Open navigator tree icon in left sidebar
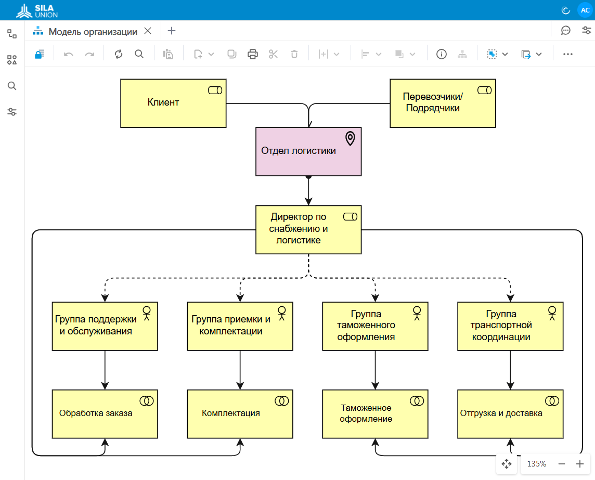 12,34
